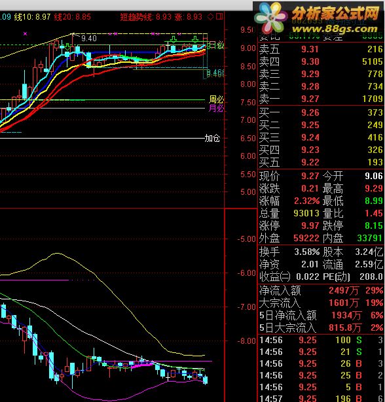This screenshot has height=402, width=385.
Task: Click the 涨幅 2.32% change value
Action: pos(306,201)
